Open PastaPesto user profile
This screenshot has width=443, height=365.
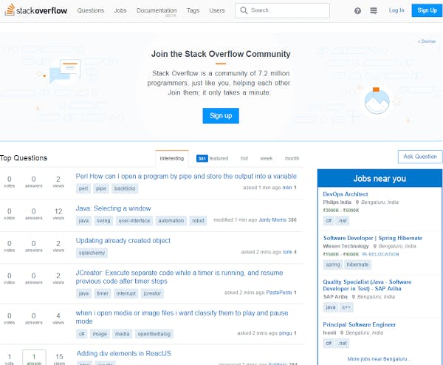[279, 293]
